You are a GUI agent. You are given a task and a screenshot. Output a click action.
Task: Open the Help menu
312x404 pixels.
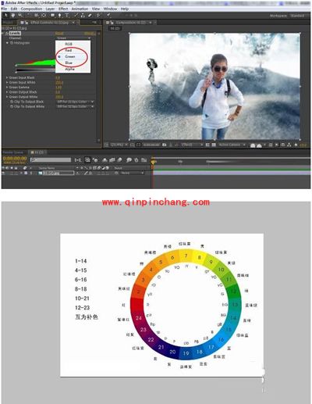tap(125, 9)
